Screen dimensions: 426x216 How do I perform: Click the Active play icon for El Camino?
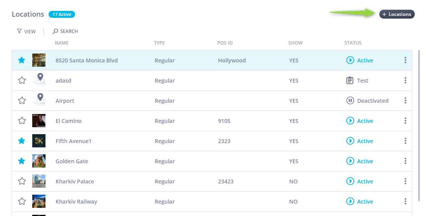click(x=350, y=121)
